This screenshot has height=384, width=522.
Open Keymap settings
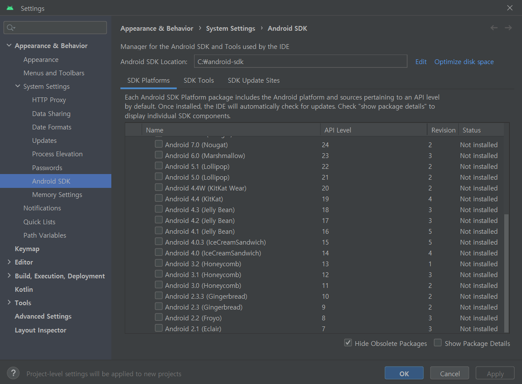tap(27, 249)
